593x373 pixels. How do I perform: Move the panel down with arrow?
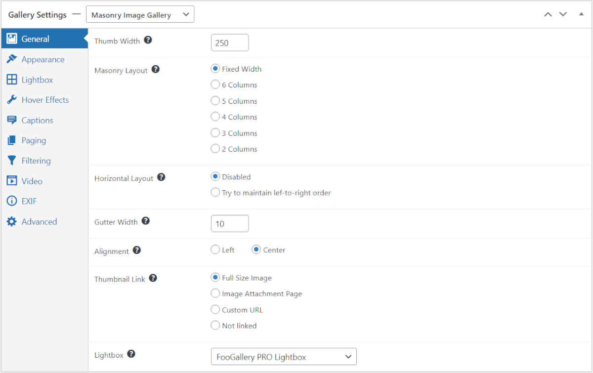[x=563, y=14]
